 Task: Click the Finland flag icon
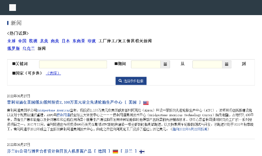pos(142,151)
